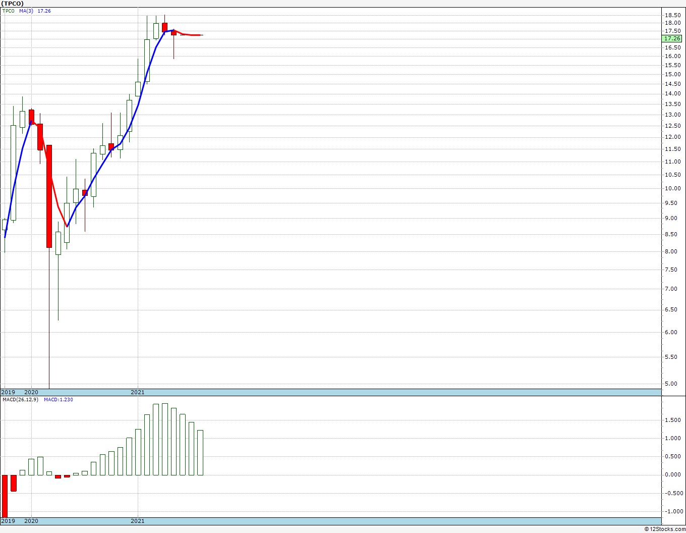
Task: Click the 1.500 MACD axis label
Action: [x=672, y=420]
